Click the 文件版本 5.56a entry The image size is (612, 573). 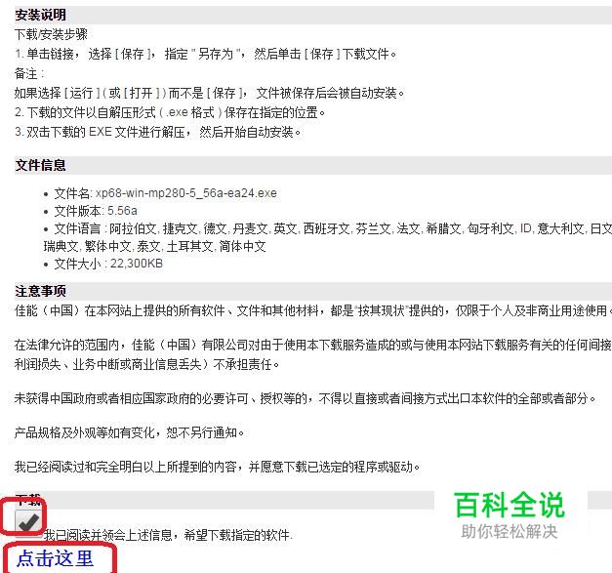96,211
